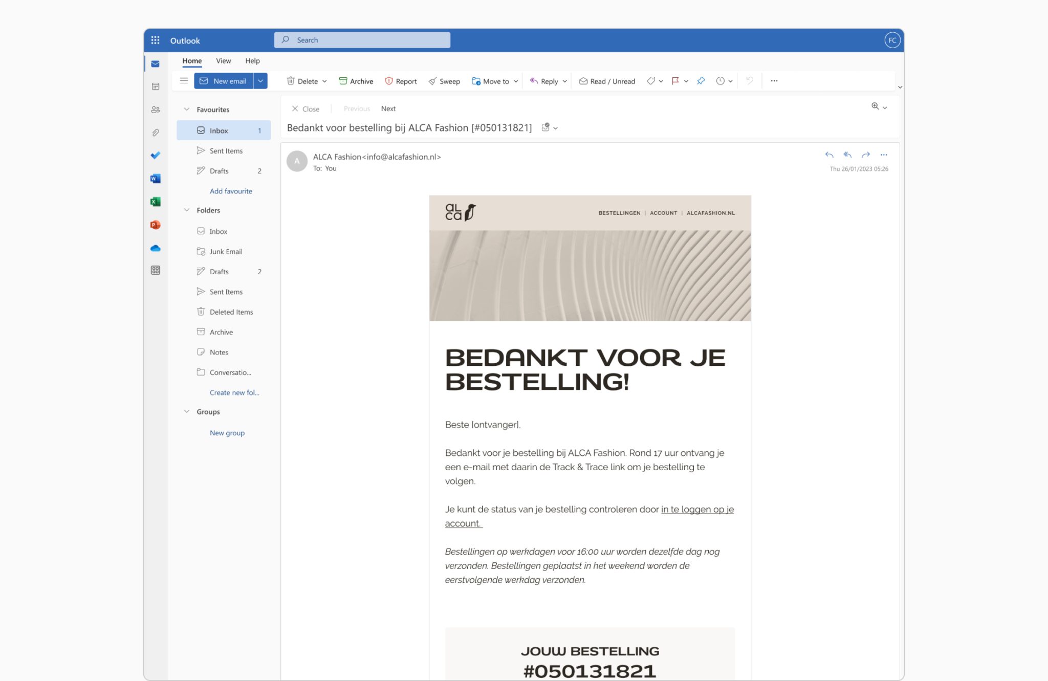Click the New group link
Image resolution: width=1048 pixels, height=681 pixels.
pyautogui.click(x=227, y=433)
